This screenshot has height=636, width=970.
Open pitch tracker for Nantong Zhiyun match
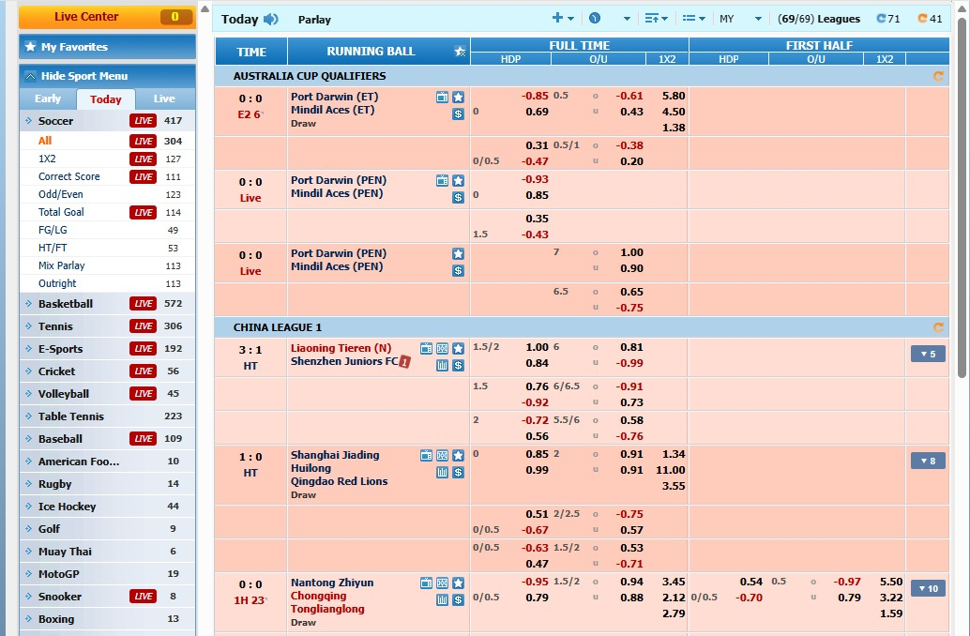coord(442,583)
